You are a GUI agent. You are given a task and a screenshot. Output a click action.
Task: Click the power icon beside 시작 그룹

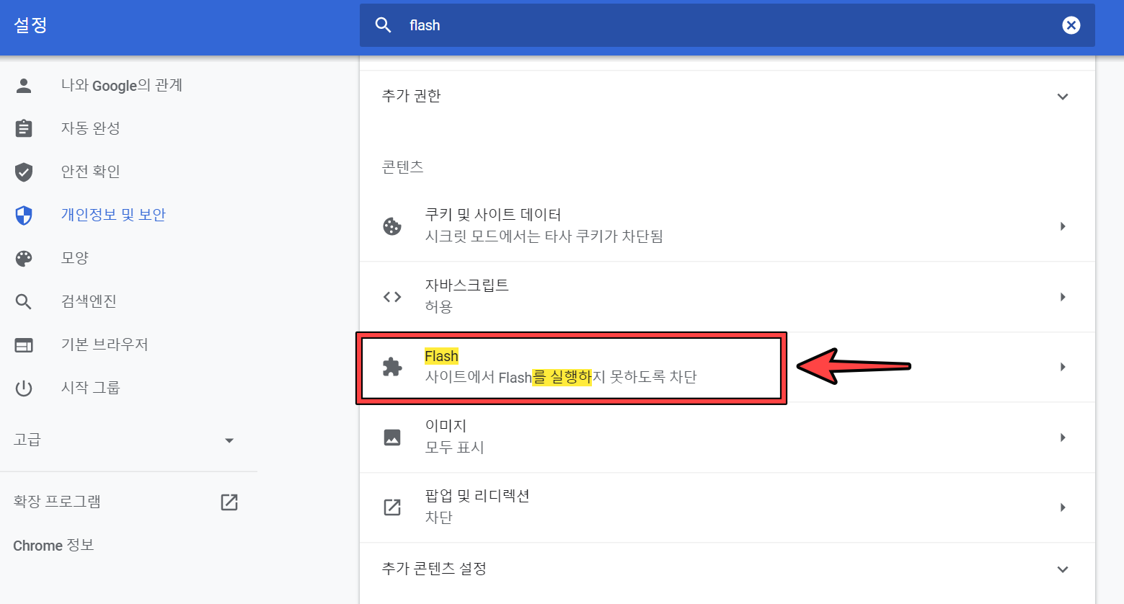24,388
